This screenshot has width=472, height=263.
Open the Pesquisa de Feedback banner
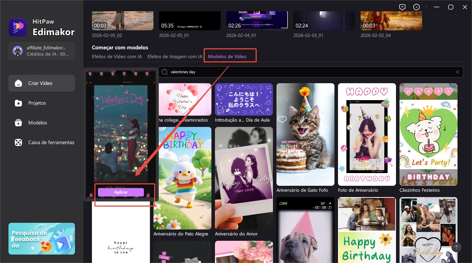42,239
